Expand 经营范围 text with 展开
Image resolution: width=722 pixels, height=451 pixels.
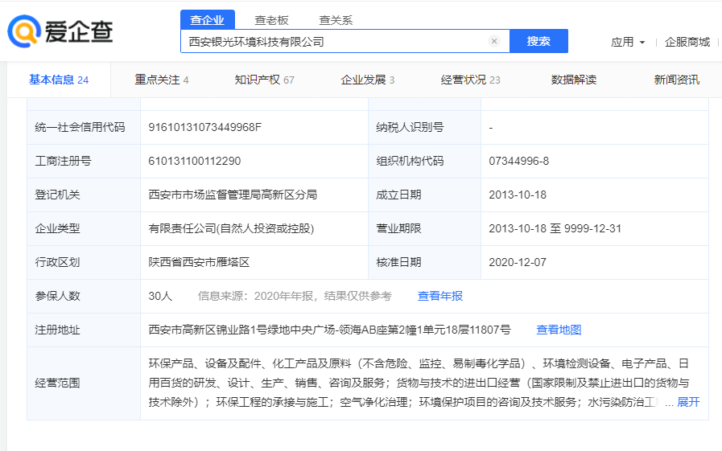pyautogui.click(x=687, y=402)
